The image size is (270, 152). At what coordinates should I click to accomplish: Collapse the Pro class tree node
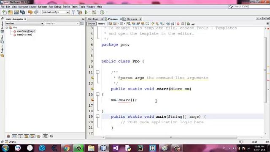tap(7, 27)
